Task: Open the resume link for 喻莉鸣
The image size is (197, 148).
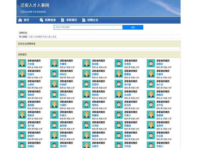Action: click(x=160, y=126)
